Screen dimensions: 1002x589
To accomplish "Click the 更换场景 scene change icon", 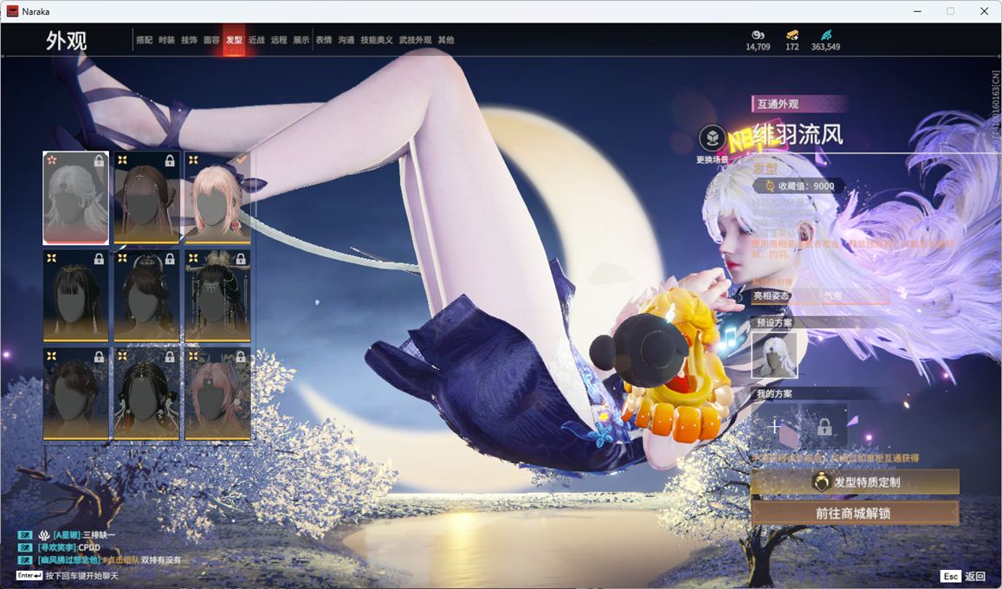I will pyautogui.click(x=712, y=138).
